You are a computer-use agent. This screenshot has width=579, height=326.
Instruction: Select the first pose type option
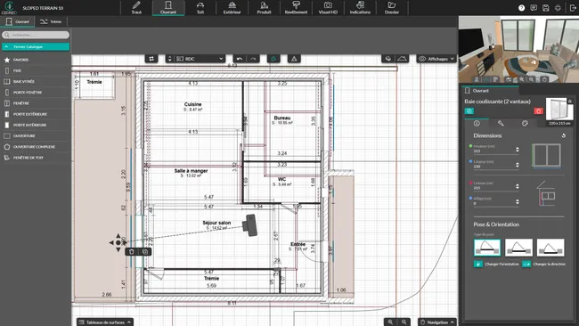click(487, 248)
